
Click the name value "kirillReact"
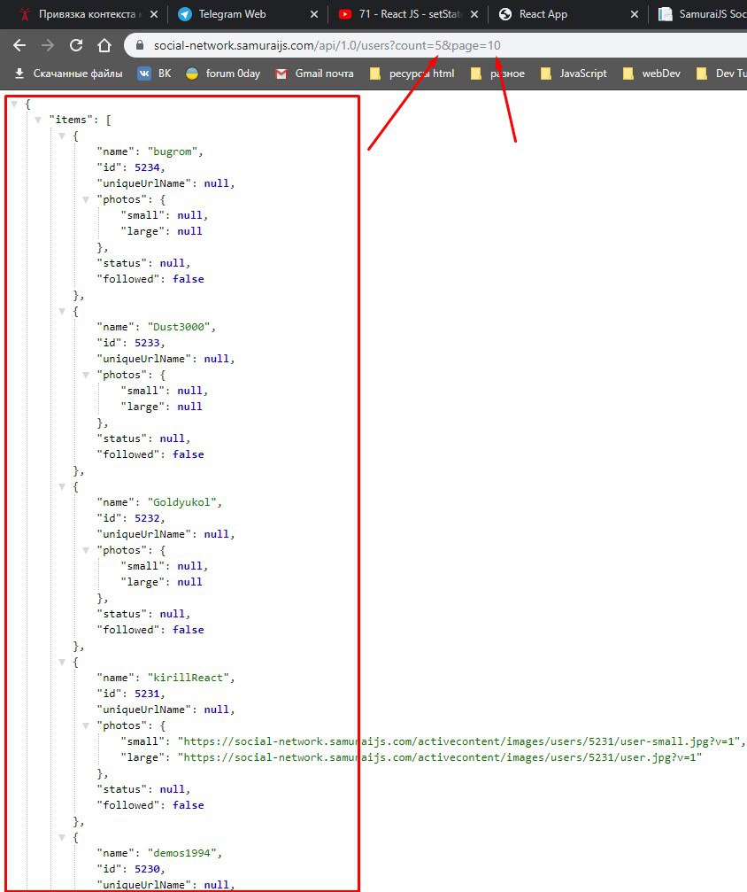[189, 678]
